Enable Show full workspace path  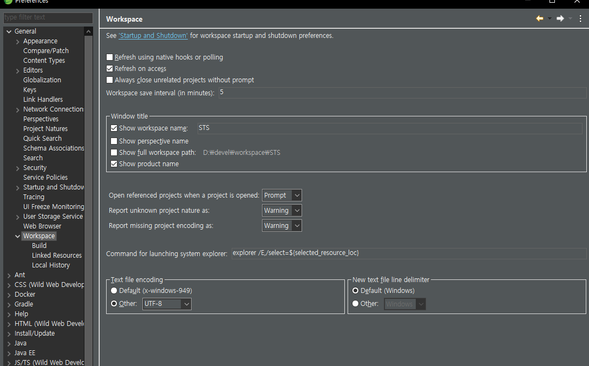(x=114, y=153)
